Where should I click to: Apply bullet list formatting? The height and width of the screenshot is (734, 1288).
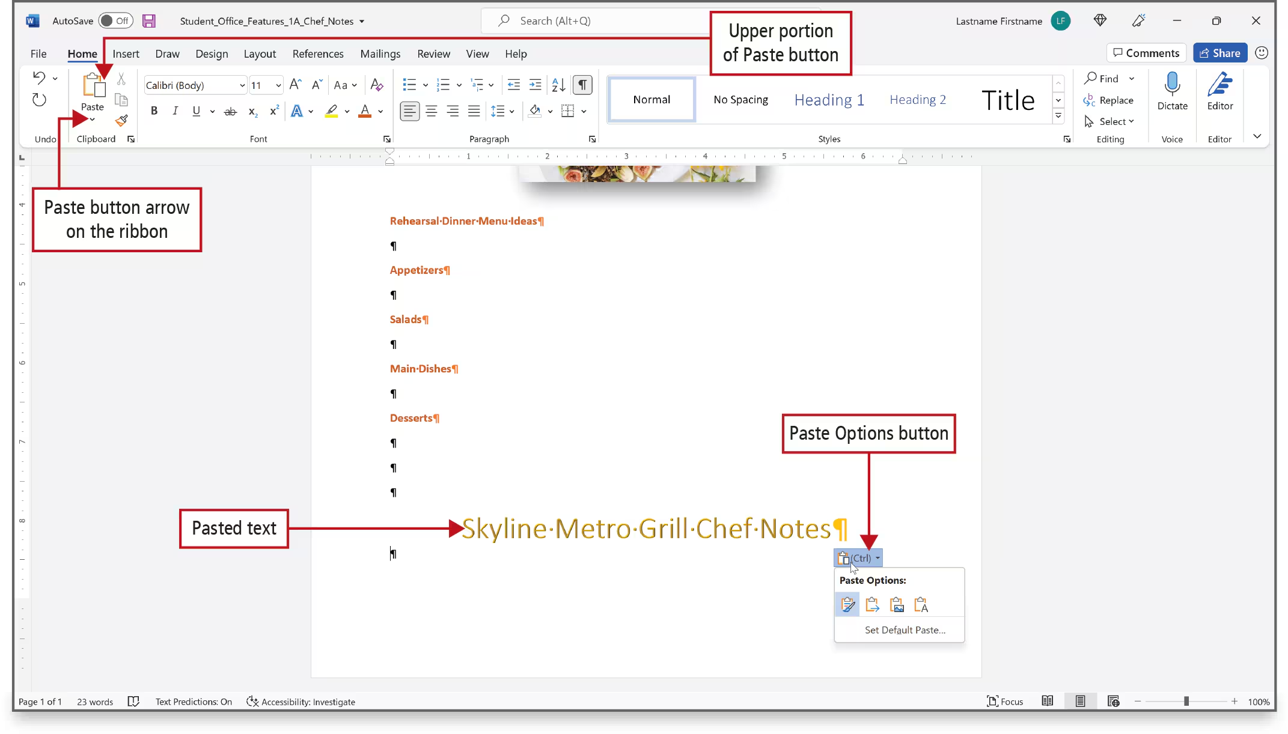coord(409,85)
